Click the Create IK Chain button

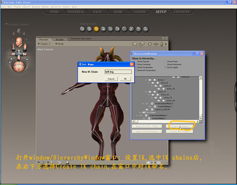coord(182,126)
